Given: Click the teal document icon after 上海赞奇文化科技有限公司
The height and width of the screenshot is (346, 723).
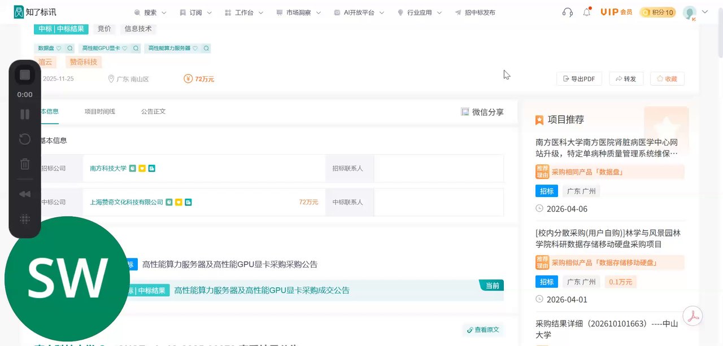Looking at the screenshot, I should (188, 202).
